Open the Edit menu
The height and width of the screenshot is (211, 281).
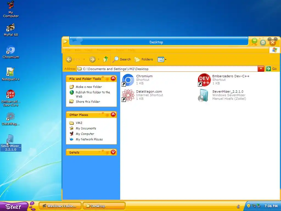(x=78, y=50)
